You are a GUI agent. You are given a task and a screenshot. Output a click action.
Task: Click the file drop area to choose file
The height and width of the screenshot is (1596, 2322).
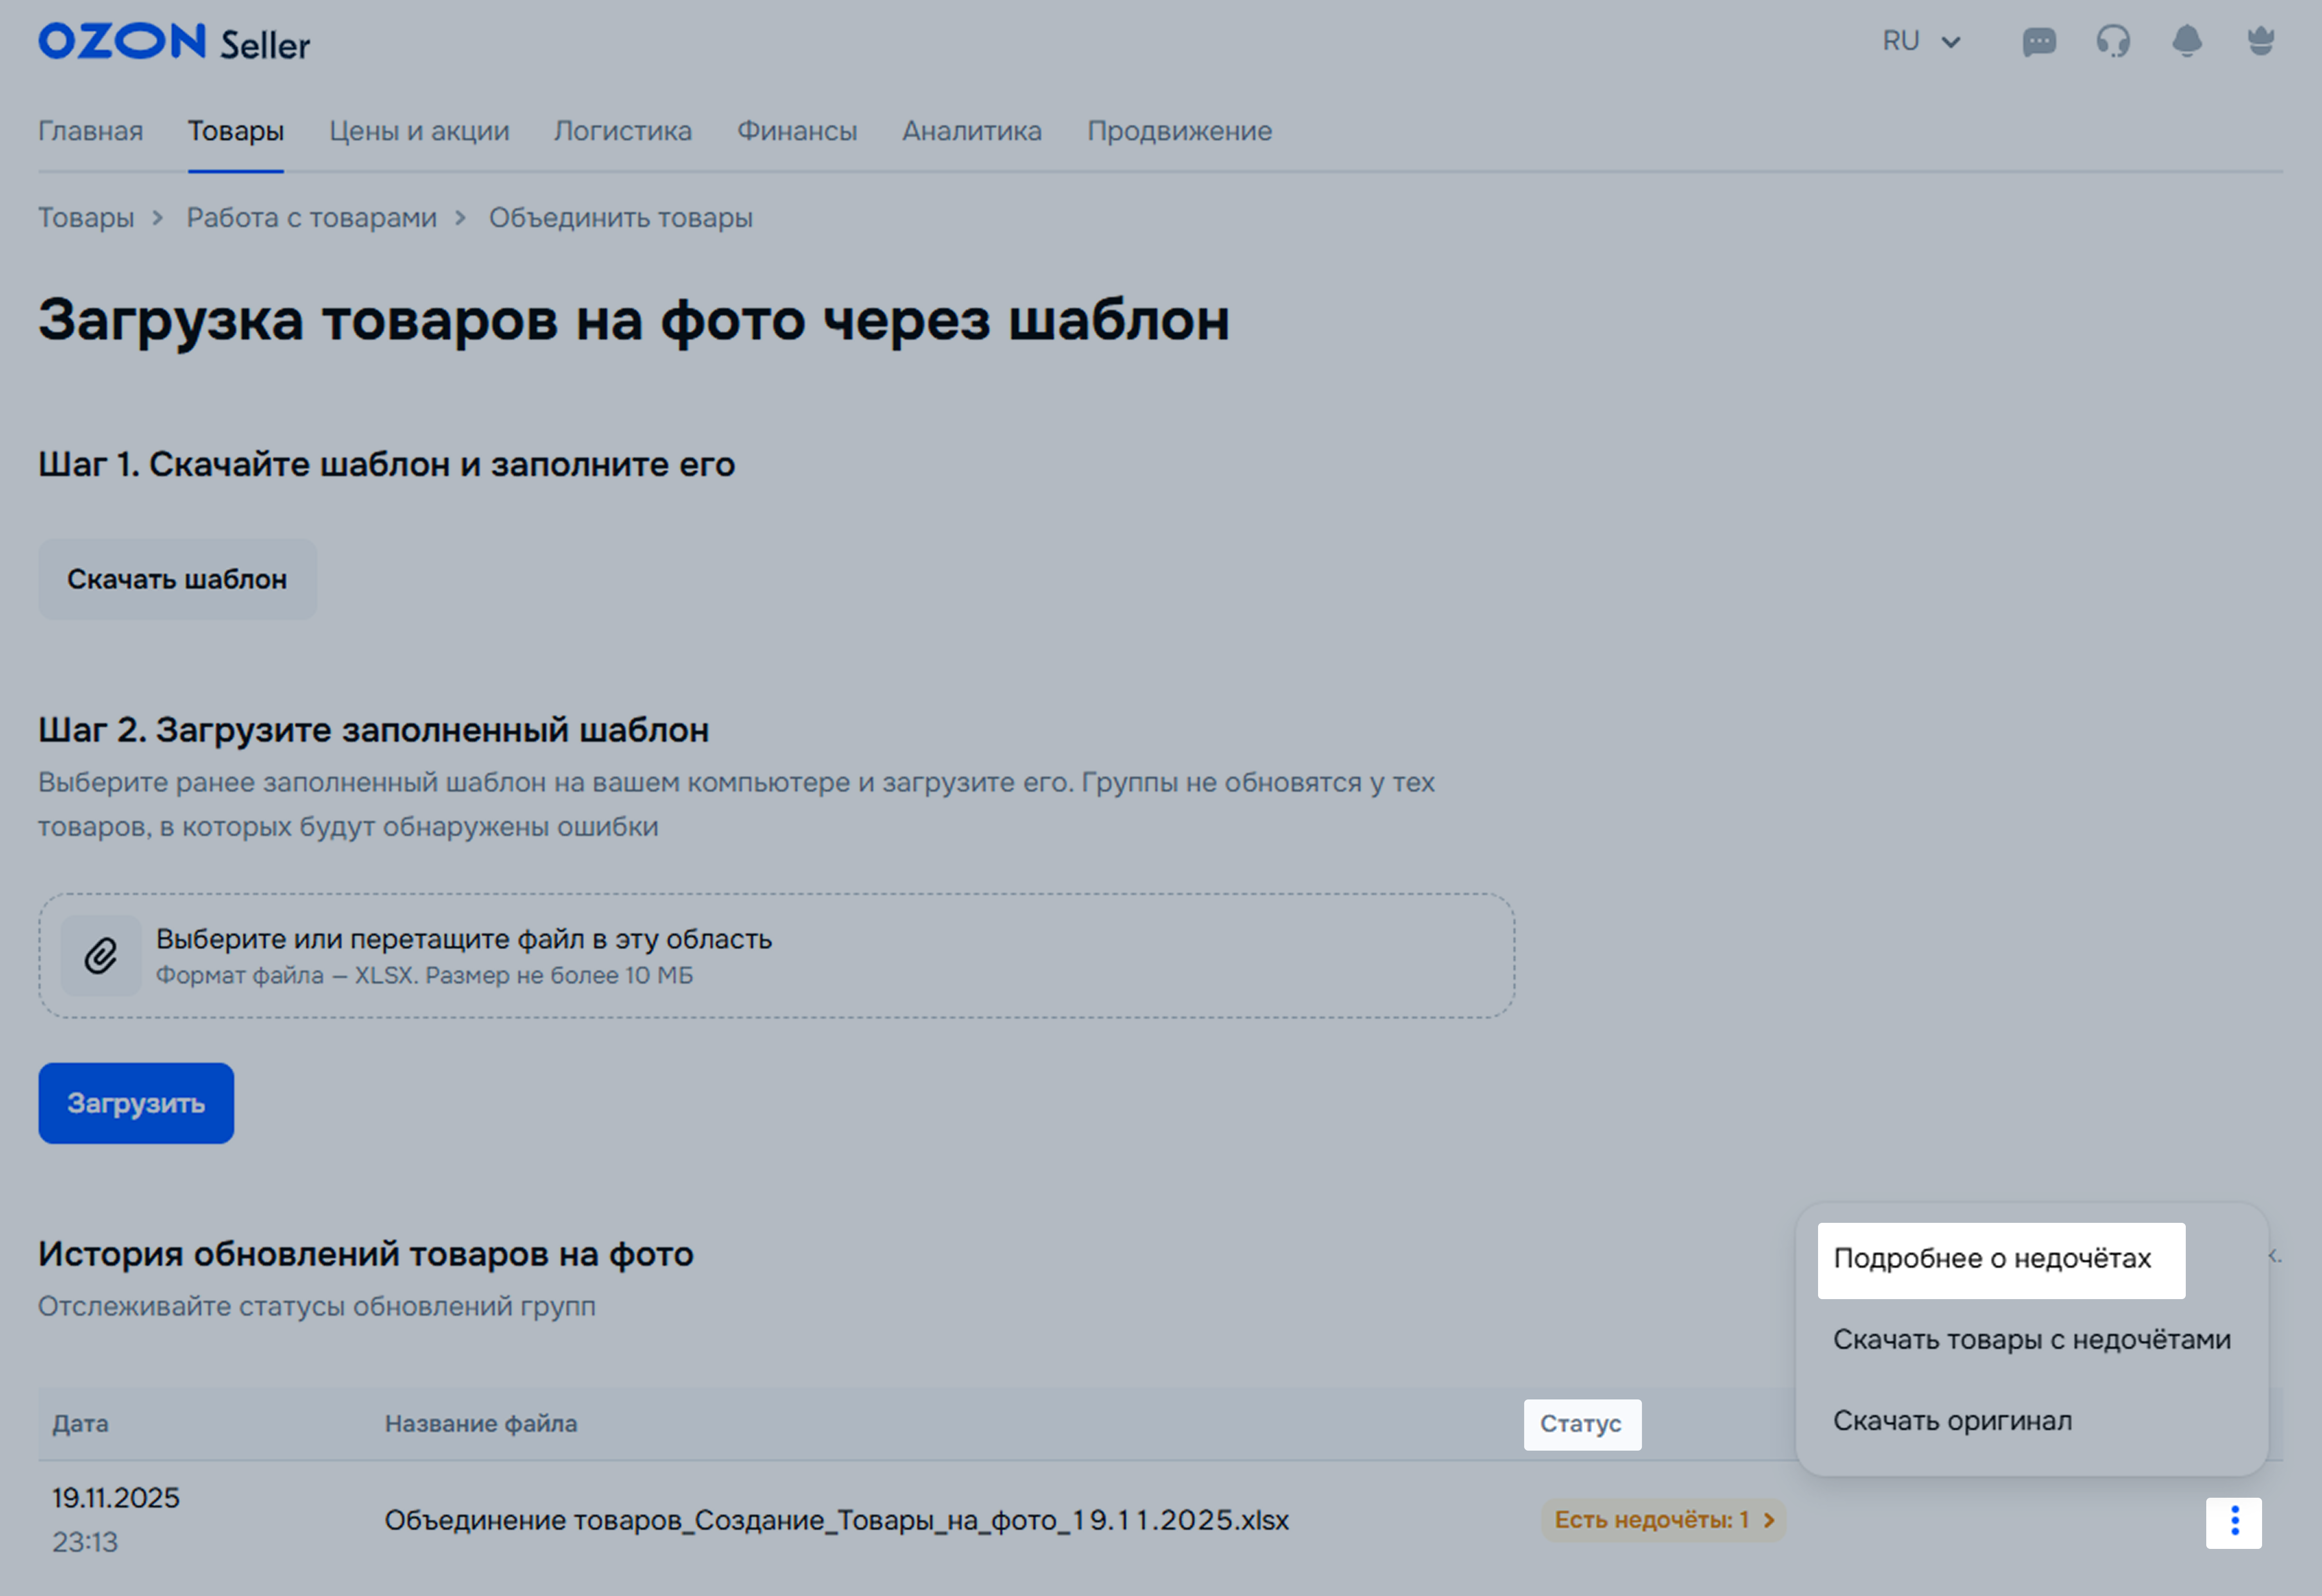pos(776,956)
